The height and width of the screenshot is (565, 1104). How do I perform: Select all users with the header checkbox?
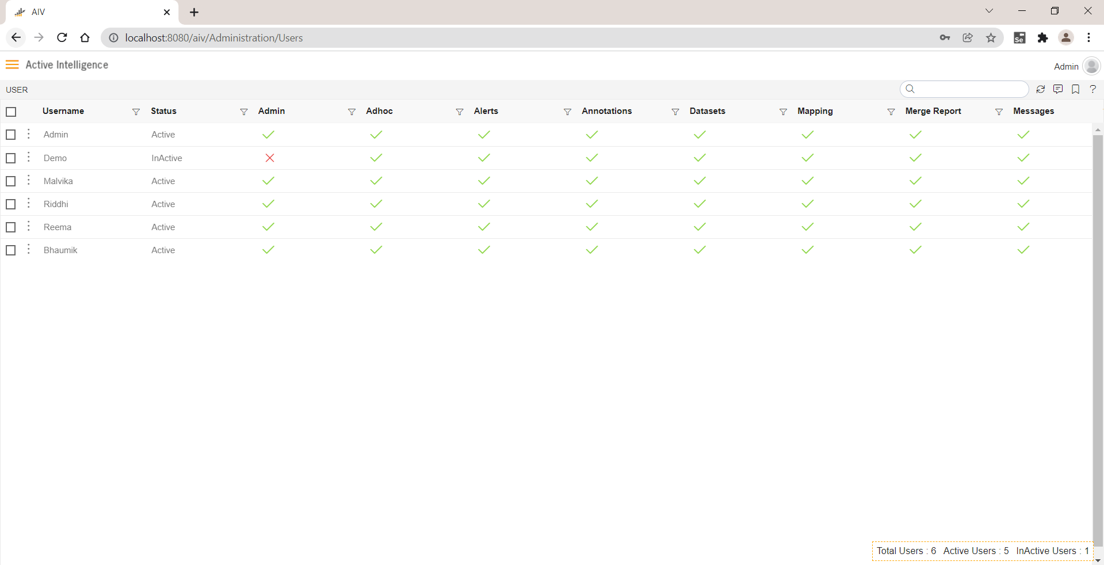coord(11,112)
